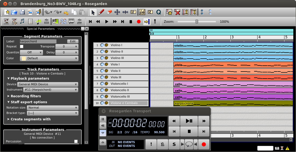Click the Panic exclamation button in Transport
Screen dimensions: 296x152
coord(151,144)
